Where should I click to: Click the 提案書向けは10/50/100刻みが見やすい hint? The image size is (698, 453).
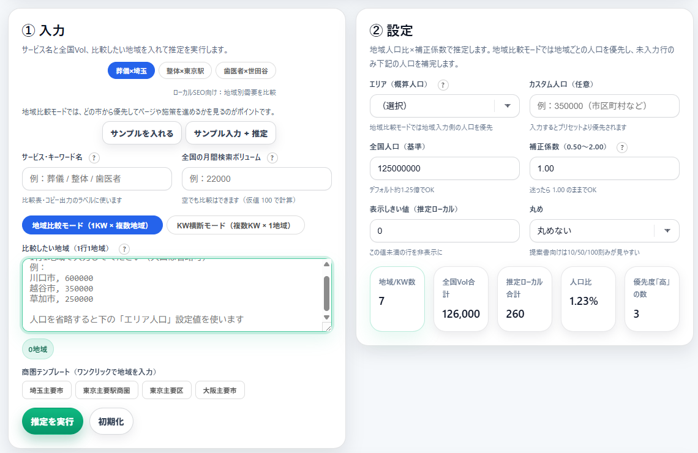point(585,252)
